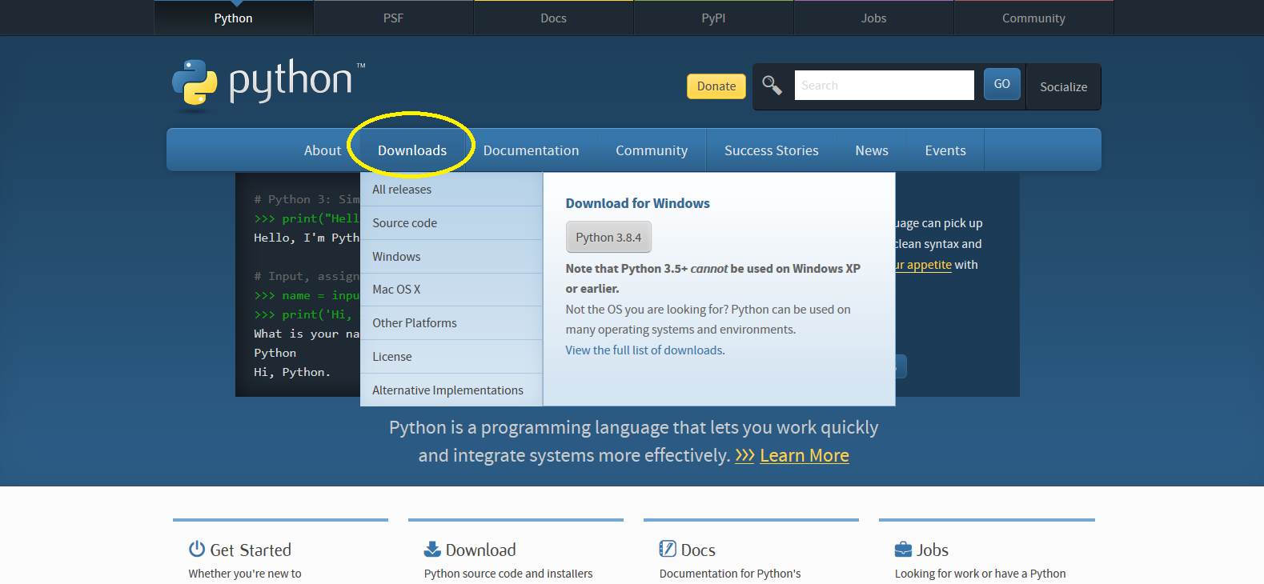Select Source code from Downloads menu
Viewport: 1264px width, 584px height.
click(x=451, y=223)
